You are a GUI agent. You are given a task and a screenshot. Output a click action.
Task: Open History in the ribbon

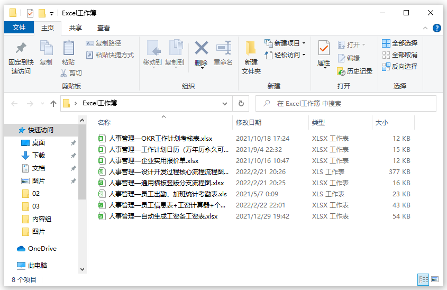click(355, 71)
